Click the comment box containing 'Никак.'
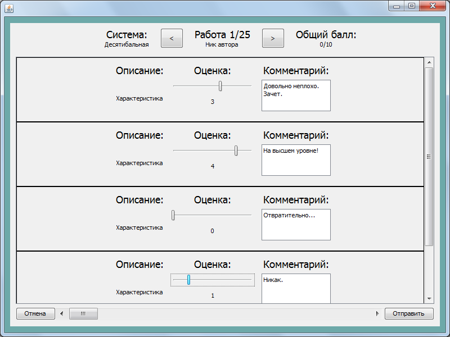450x337 pixels. [296, 289]
